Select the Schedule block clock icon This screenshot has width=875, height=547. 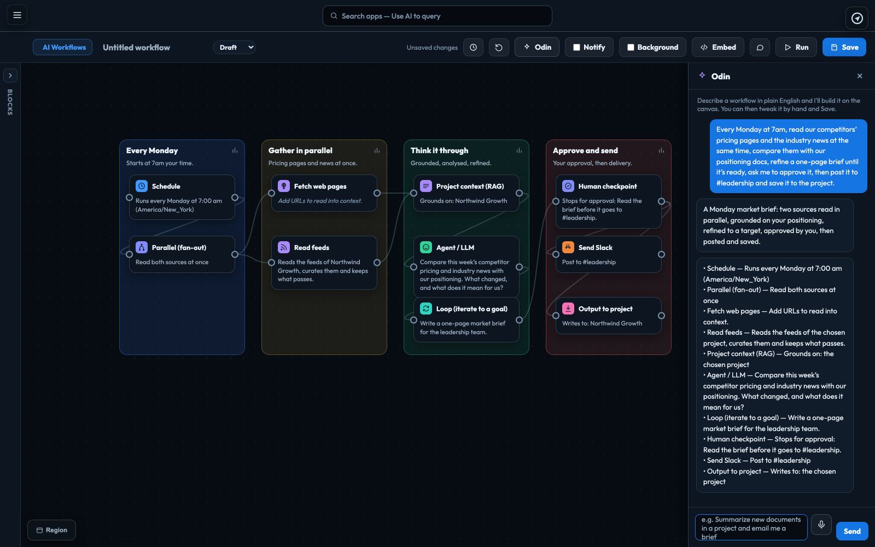[142, 186]
